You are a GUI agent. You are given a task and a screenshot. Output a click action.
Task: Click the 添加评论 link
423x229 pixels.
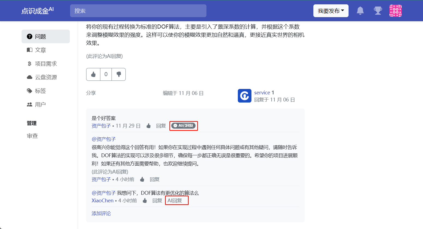click(x=101, y=213)
